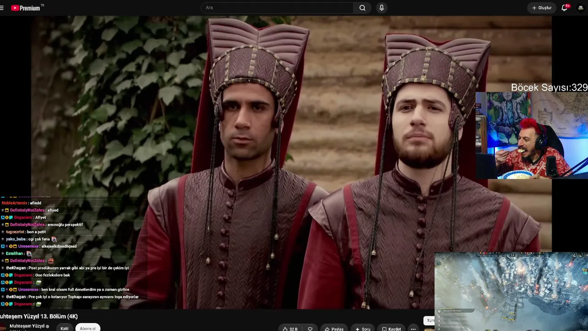This screenshot has width=588, height=331.
Task: Click the chat message 'afiedd'
Action: pyautogui.click(x=36, y=203)
